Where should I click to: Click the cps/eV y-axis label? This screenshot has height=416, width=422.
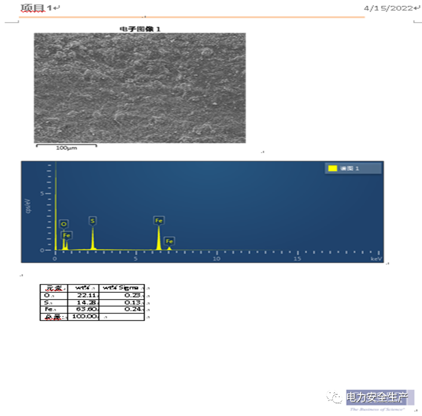[28, 206]
